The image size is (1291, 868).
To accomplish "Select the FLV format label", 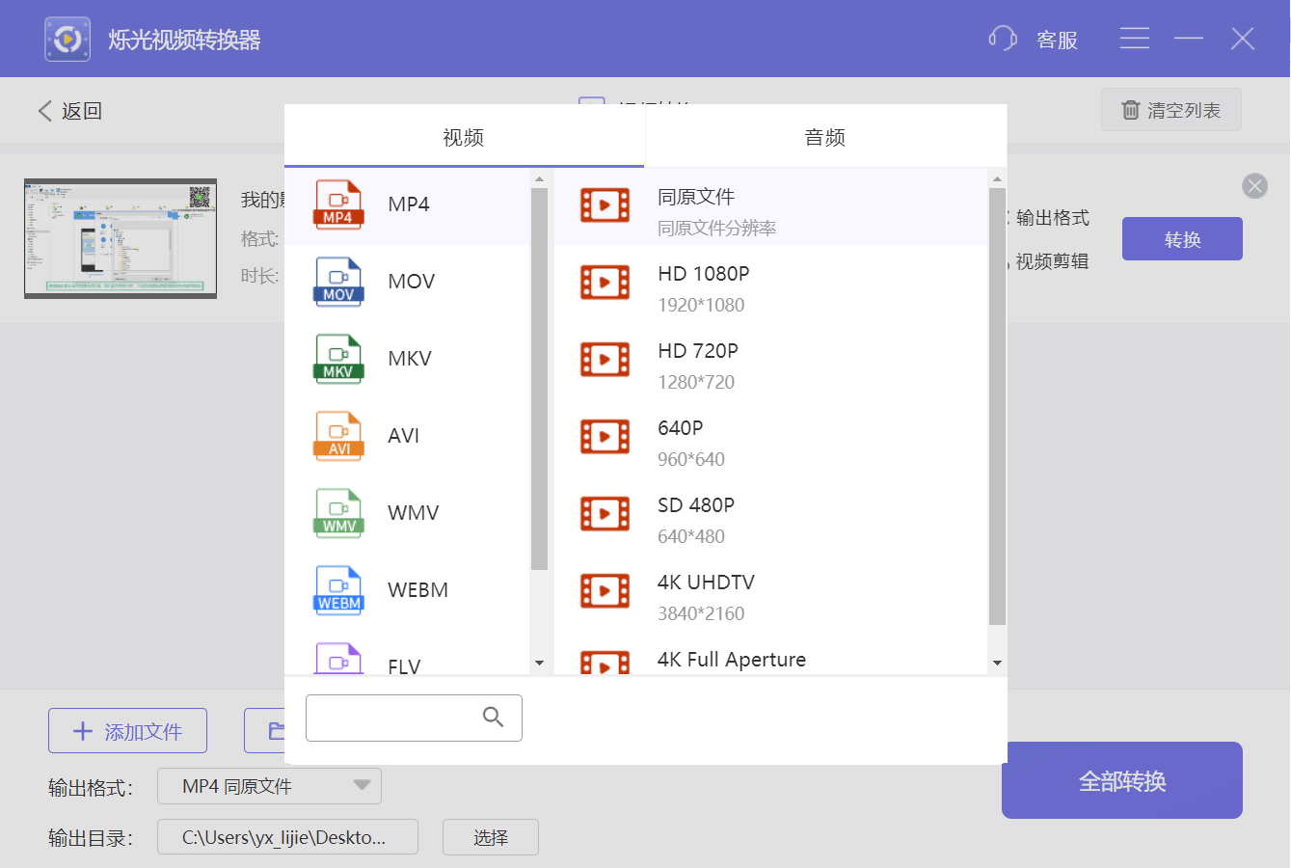I will [x=404, y=666].
